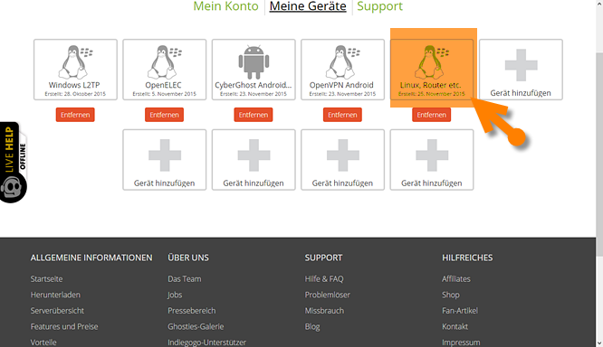This screenshot has width=603, height=347.
Task: Add device using plus icon below OpenELEC
Action: coord(165,155)
